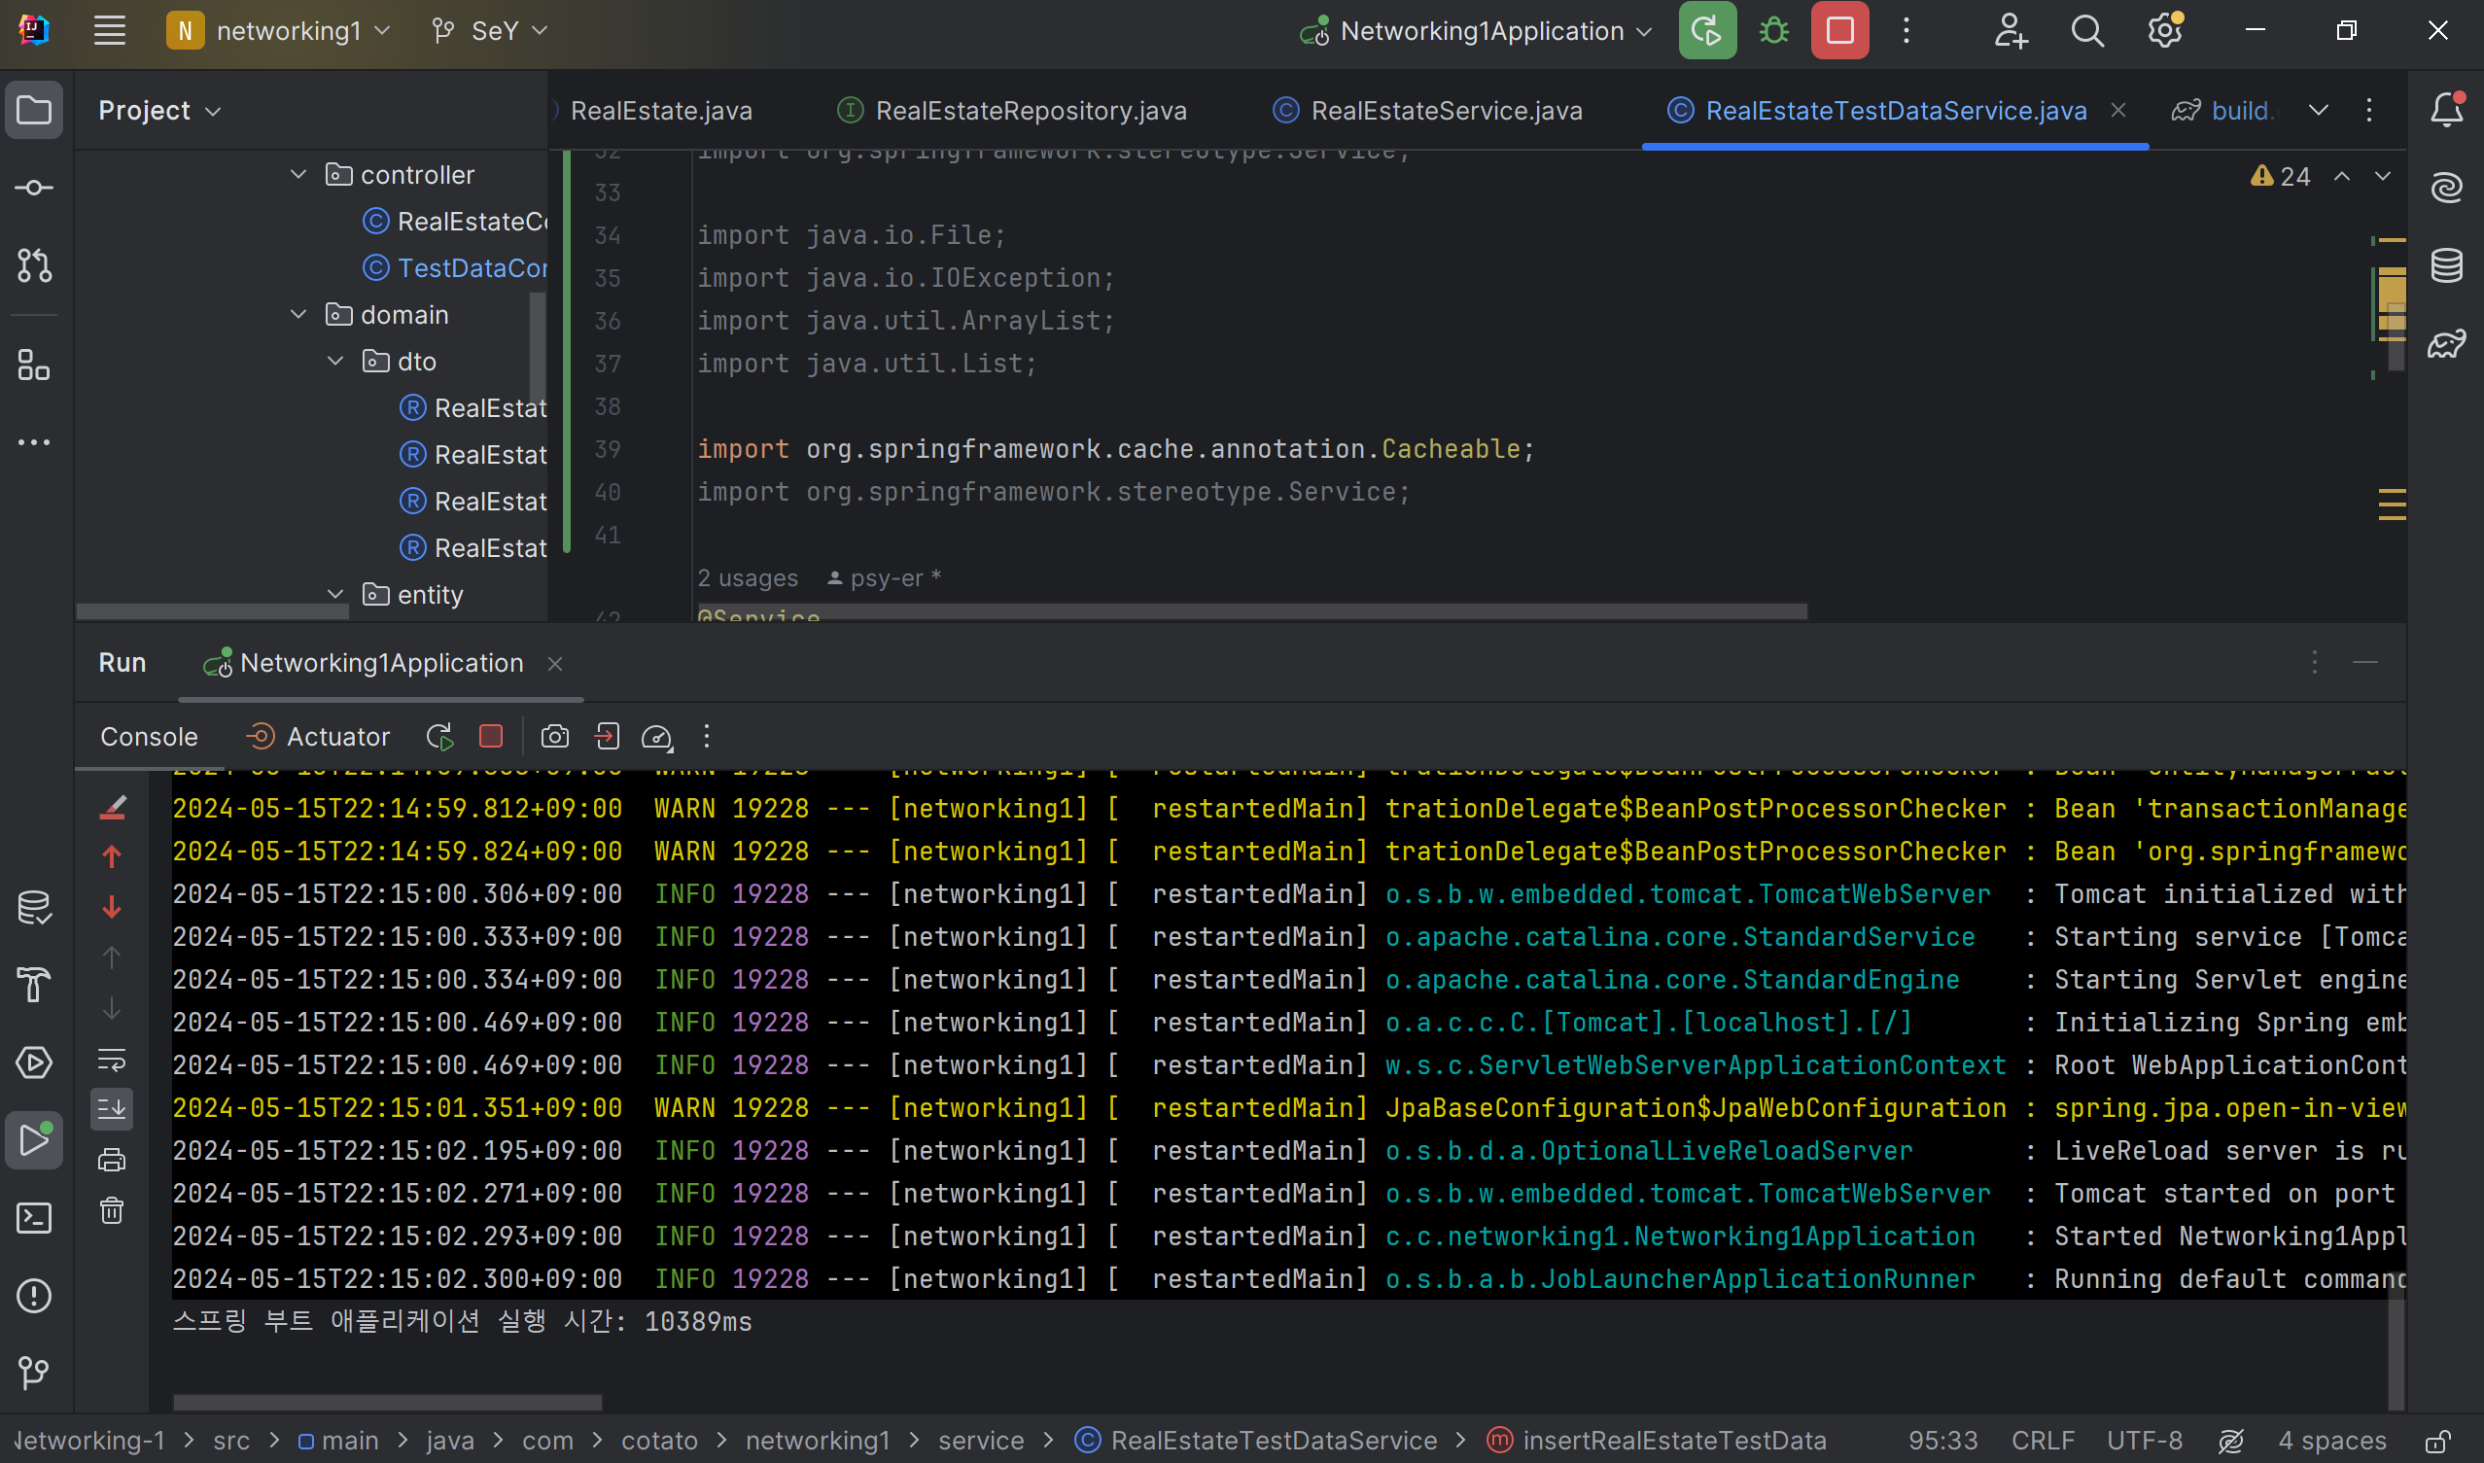Click the UTF-8 encoding button
Screen dimensions: 2484x1463
2144,1442
